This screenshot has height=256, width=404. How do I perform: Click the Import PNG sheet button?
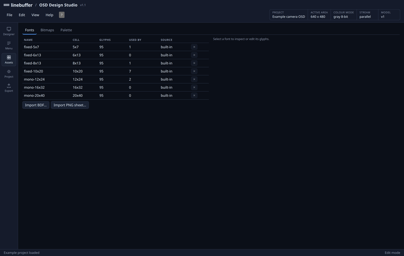(x=70, y=105)
